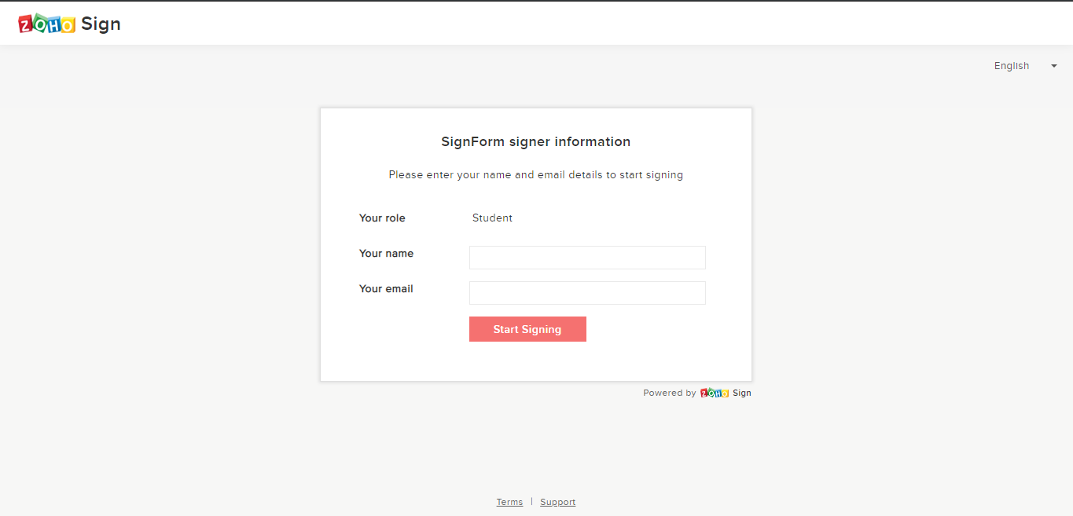Click the Zoho logo beside Powered by
Screen dimensions: 1073x516
coord(715,393)
